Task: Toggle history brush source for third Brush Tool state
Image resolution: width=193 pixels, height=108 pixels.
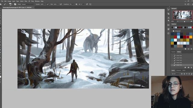Action: 172,60
